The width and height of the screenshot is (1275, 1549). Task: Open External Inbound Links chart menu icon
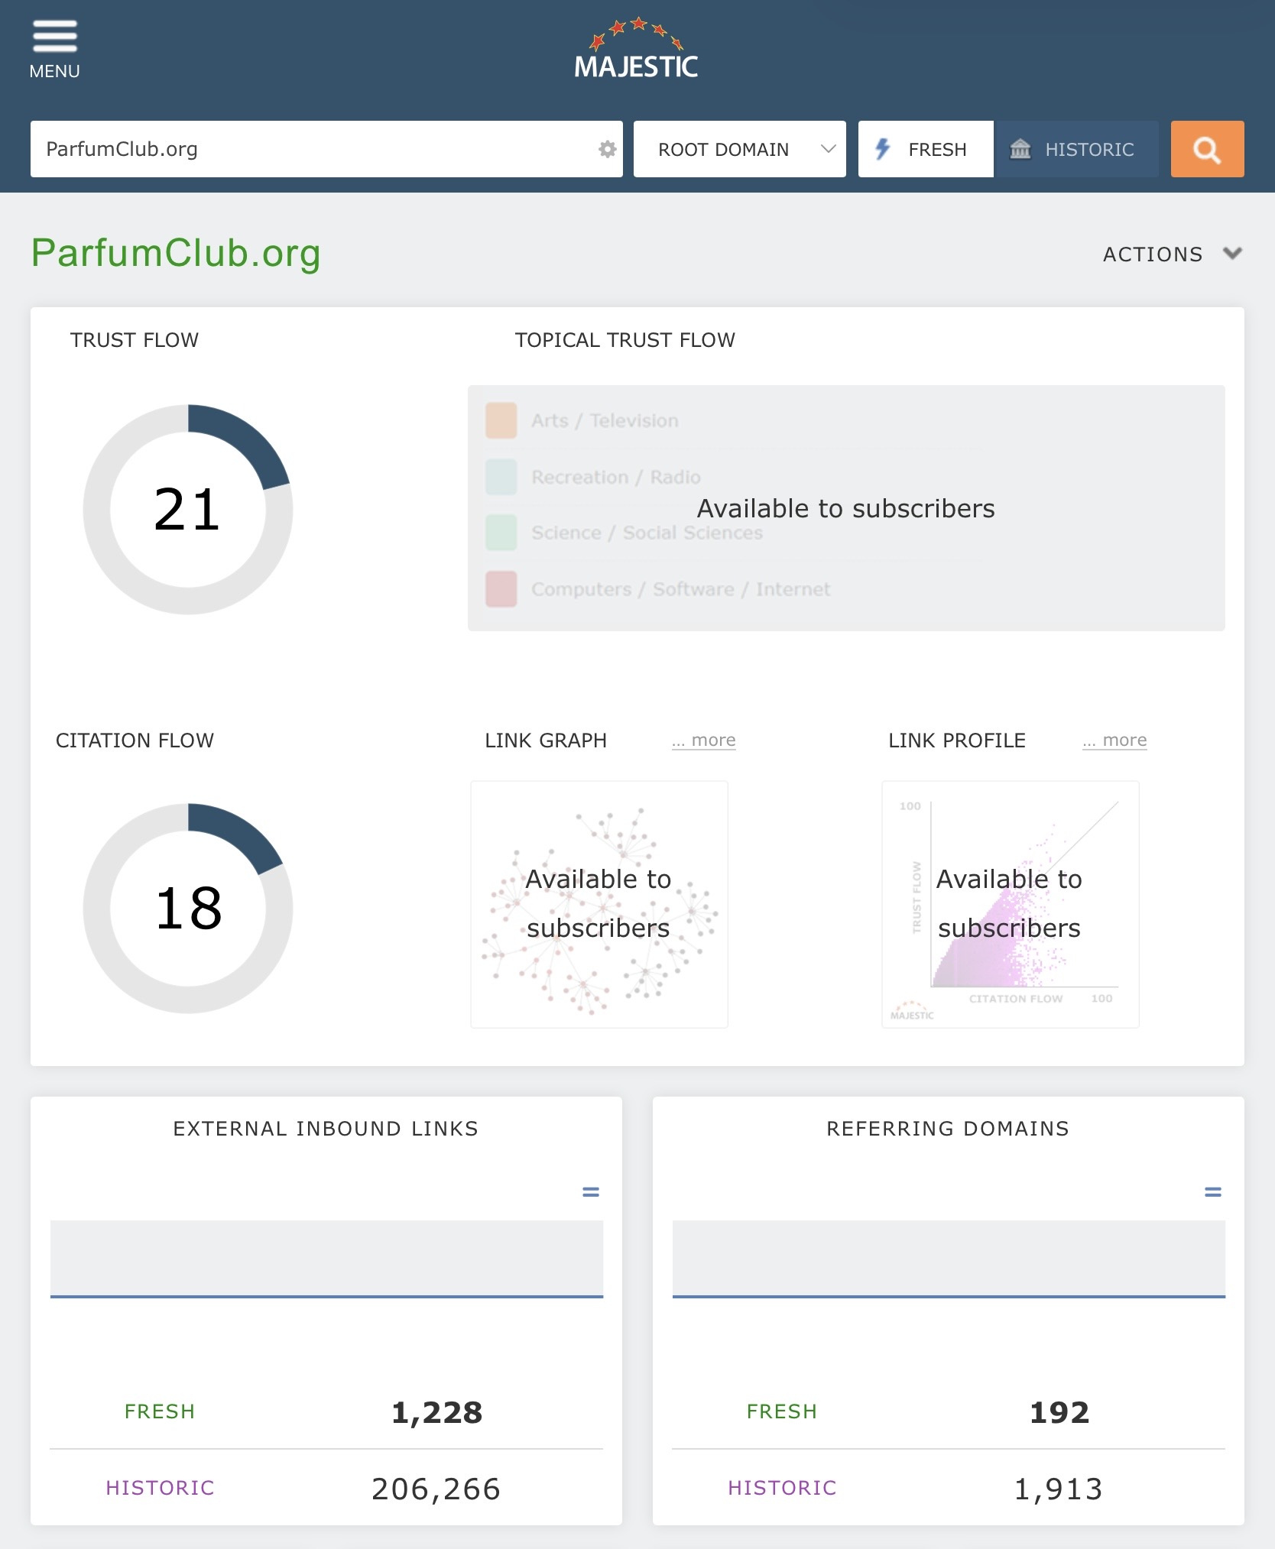591,1191
